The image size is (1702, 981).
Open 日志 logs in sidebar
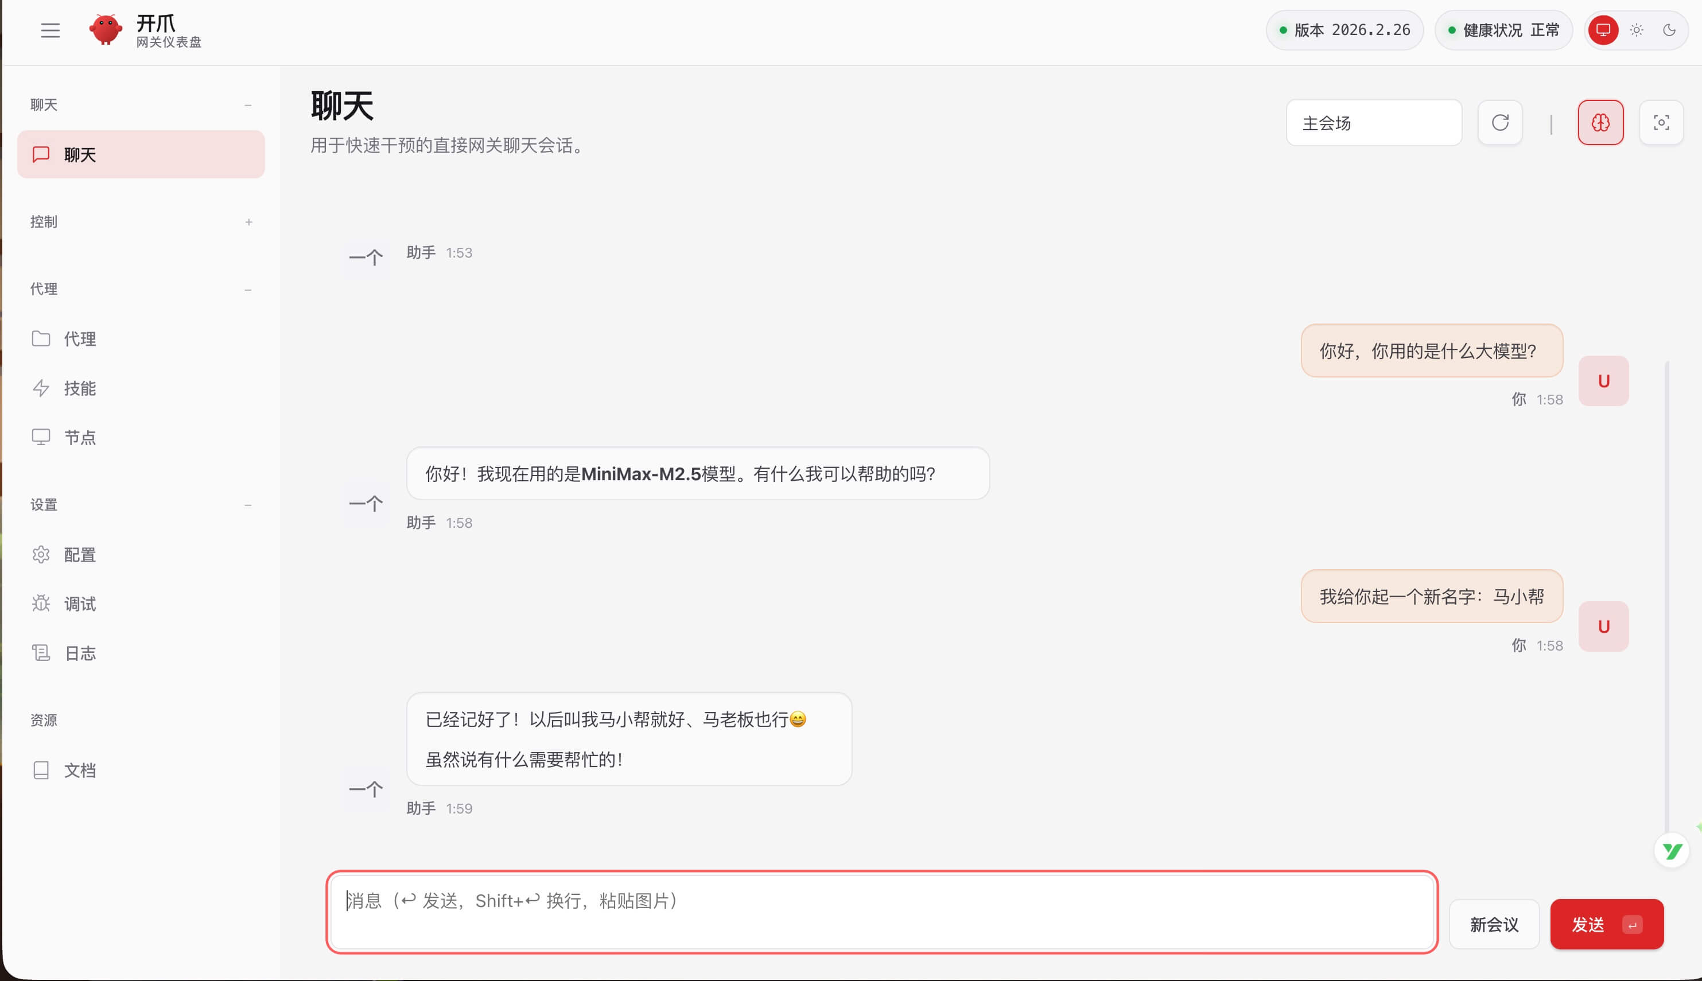[80, 653]
